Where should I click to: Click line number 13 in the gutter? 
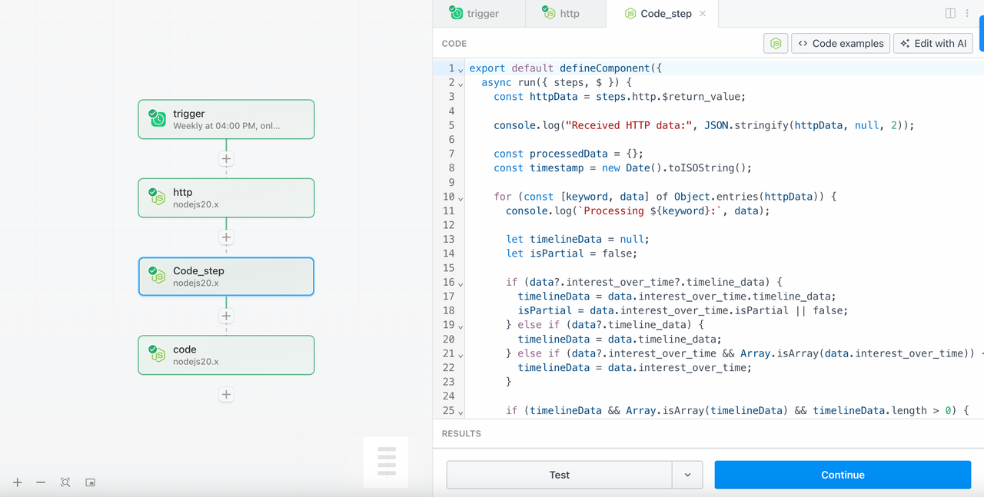click(x=448, y=239)
